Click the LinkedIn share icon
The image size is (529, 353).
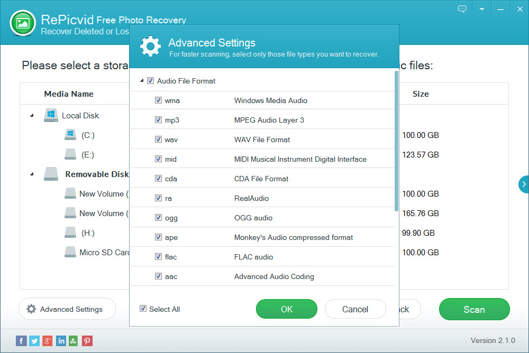(x=60, y=341)
